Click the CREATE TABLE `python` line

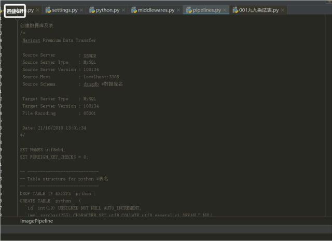coord(50,201)
